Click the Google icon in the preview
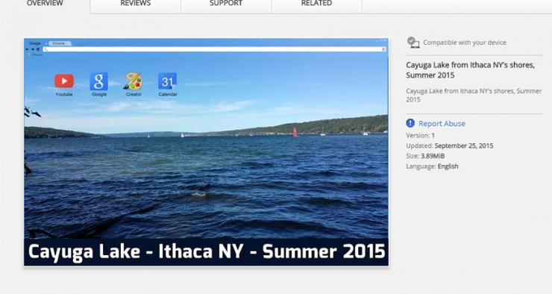This screenshot has height=294, width=552. tap(99, 81)
